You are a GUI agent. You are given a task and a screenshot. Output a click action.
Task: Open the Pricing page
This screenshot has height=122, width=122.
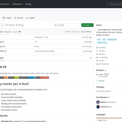pos(28,4)
